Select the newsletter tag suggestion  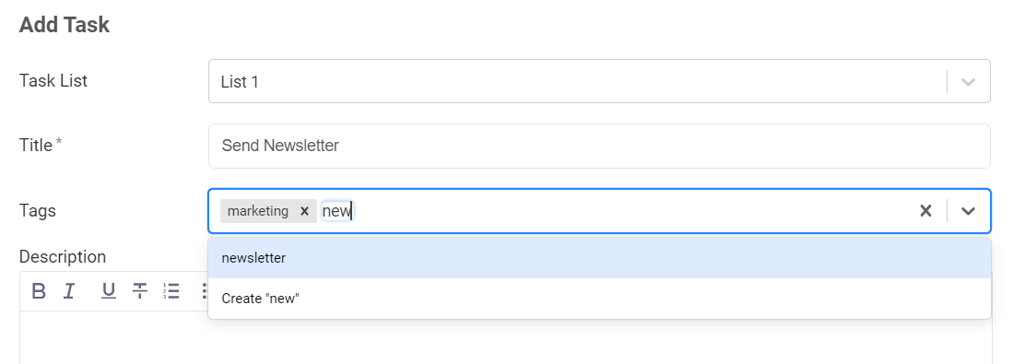coord(599,258)
